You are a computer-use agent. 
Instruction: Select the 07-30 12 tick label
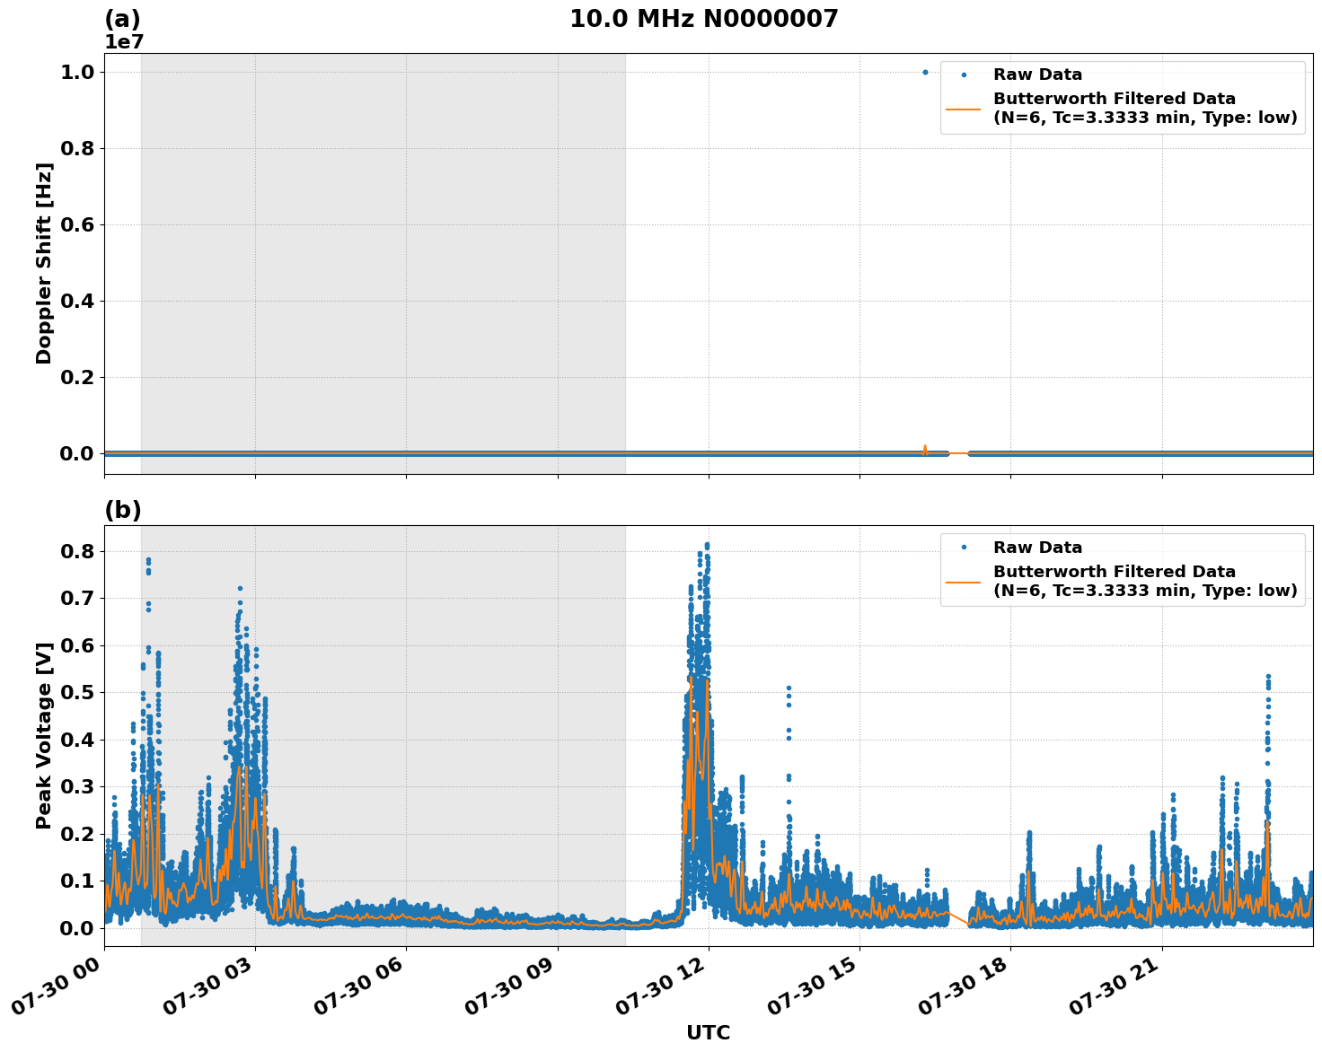[659, 987]
